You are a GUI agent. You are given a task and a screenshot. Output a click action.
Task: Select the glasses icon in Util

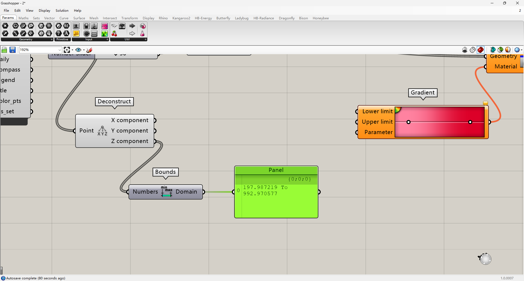(114, 26)
